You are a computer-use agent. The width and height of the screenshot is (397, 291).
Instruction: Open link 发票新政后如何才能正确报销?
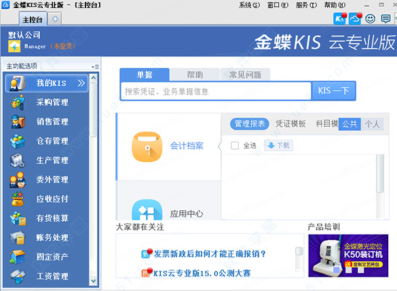point(210,254)
